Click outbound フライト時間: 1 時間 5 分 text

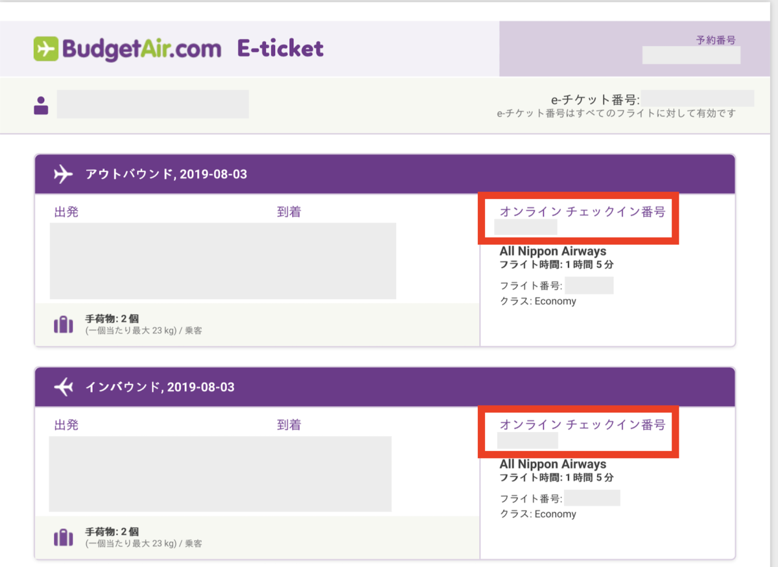pyautogui.click(x=556, y=265)
